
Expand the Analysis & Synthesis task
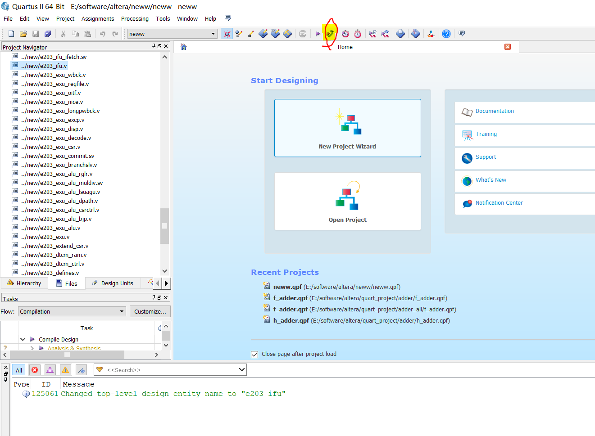click(x=32, y=348)
